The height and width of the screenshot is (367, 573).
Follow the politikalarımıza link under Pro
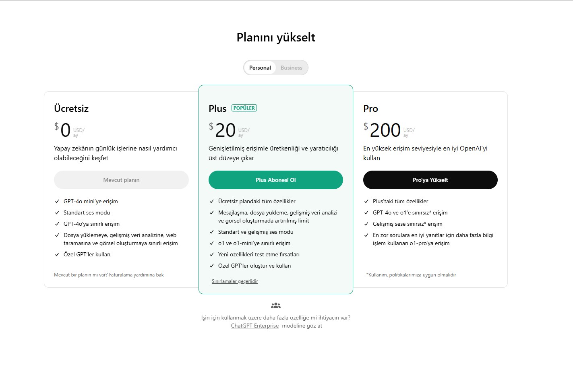pyautogui.click(x=405, y=275)
